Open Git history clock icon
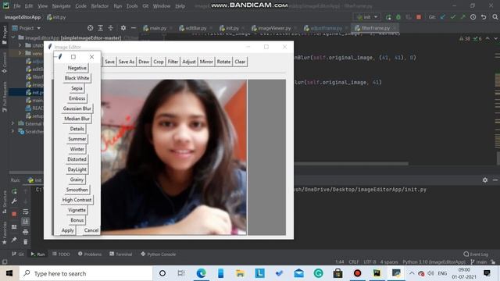Viewport: 500px width, 281px height. click(x=473, y=17)
